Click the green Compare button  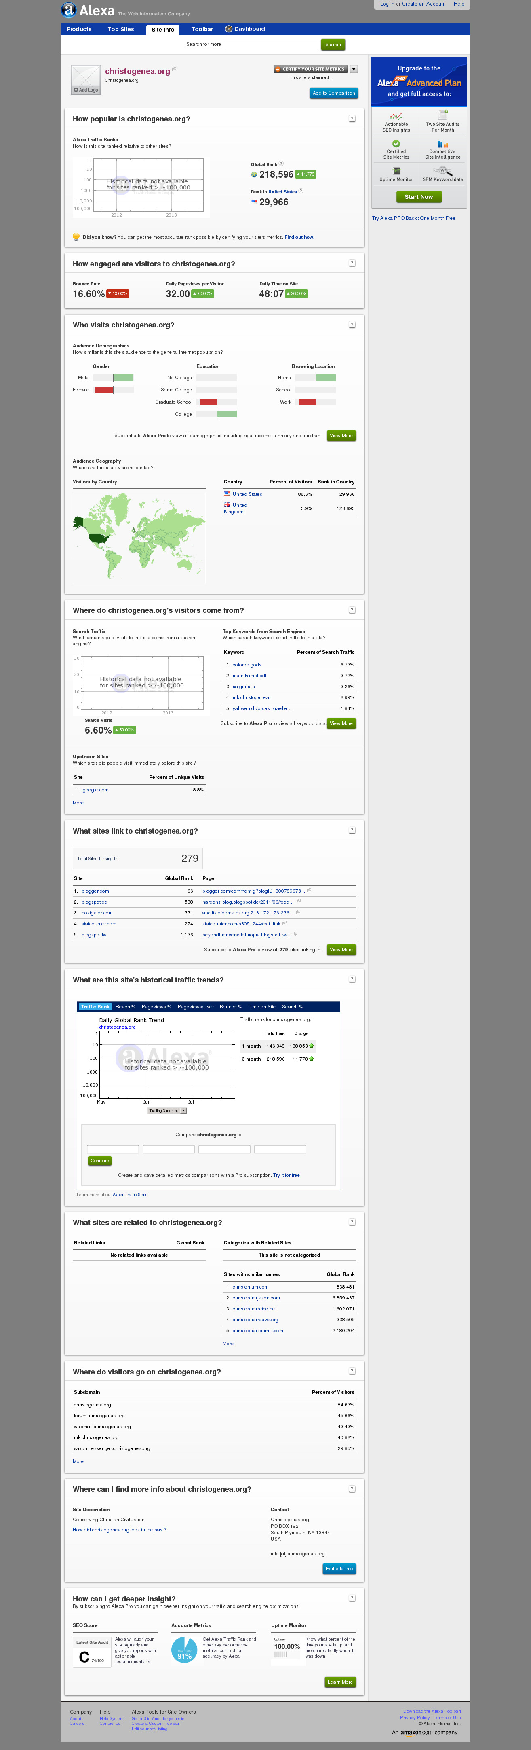click(x=100, y=1161)
